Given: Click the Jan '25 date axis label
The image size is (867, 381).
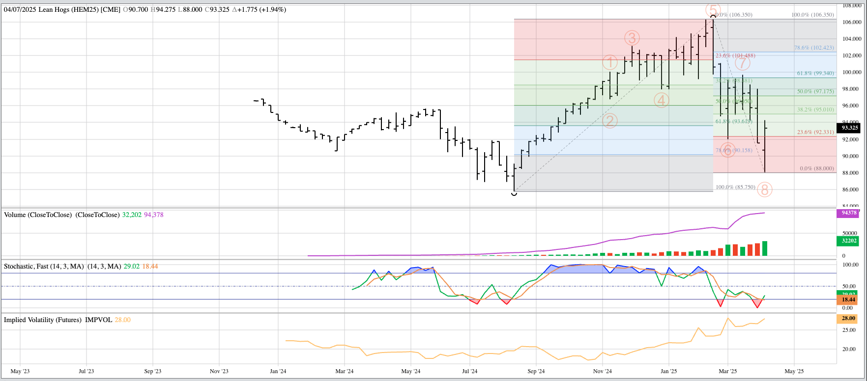Looking at the screenshot, I should [x=668, y=371].
